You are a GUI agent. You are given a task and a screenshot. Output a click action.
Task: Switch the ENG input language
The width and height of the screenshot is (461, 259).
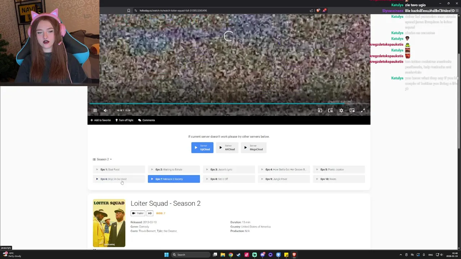click(x=430, y=255)
